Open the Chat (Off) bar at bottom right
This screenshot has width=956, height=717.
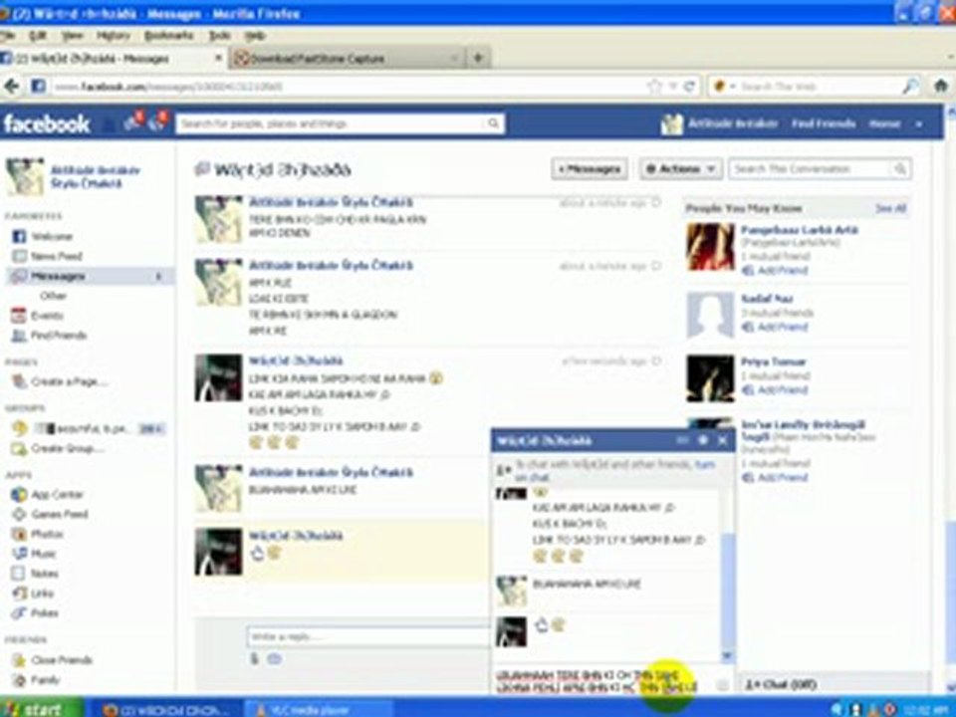click(x=833, y=685)
